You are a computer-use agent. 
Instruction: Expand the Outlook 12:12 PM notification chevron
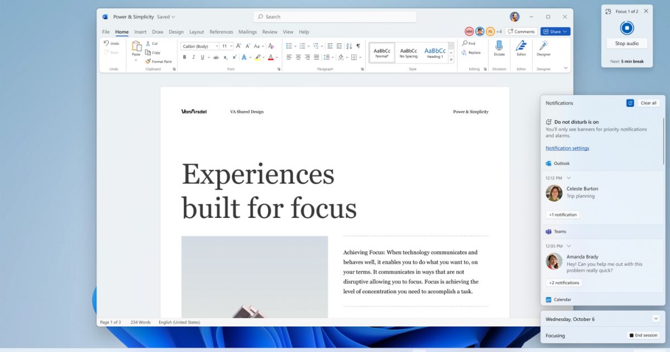tap(568, 178)
